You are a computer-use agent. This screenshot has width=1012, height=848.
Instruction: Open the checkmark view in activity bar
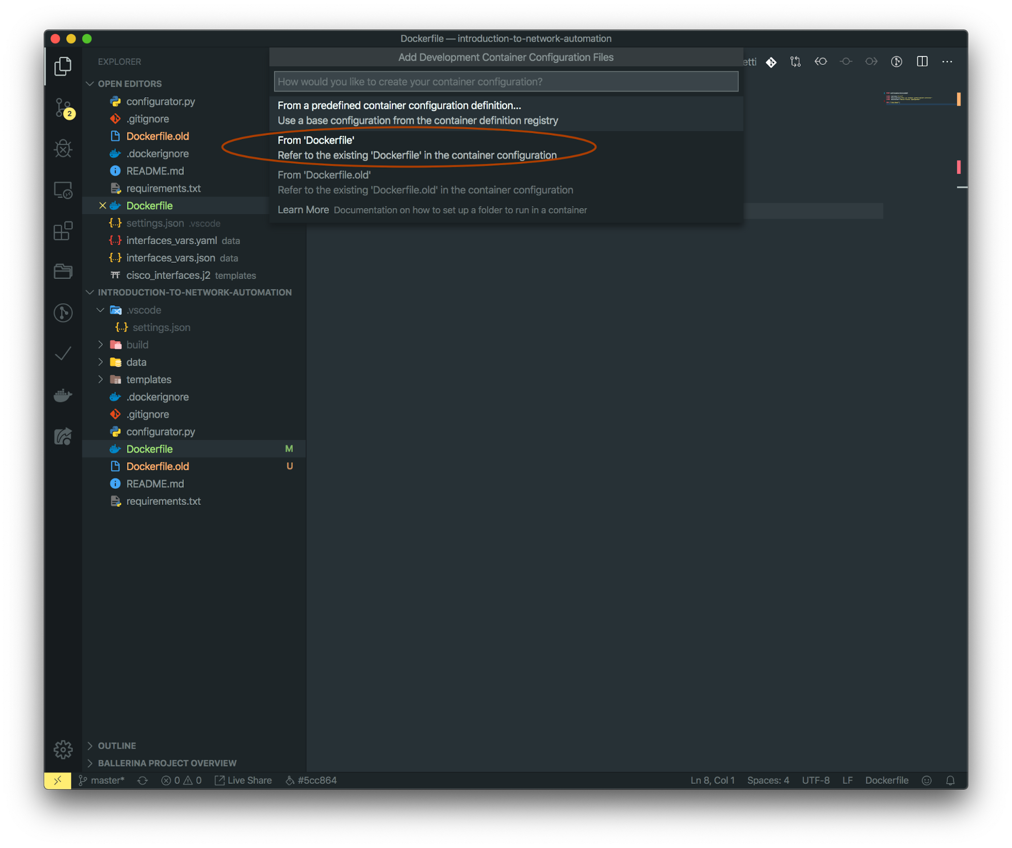tap(63, 354)
